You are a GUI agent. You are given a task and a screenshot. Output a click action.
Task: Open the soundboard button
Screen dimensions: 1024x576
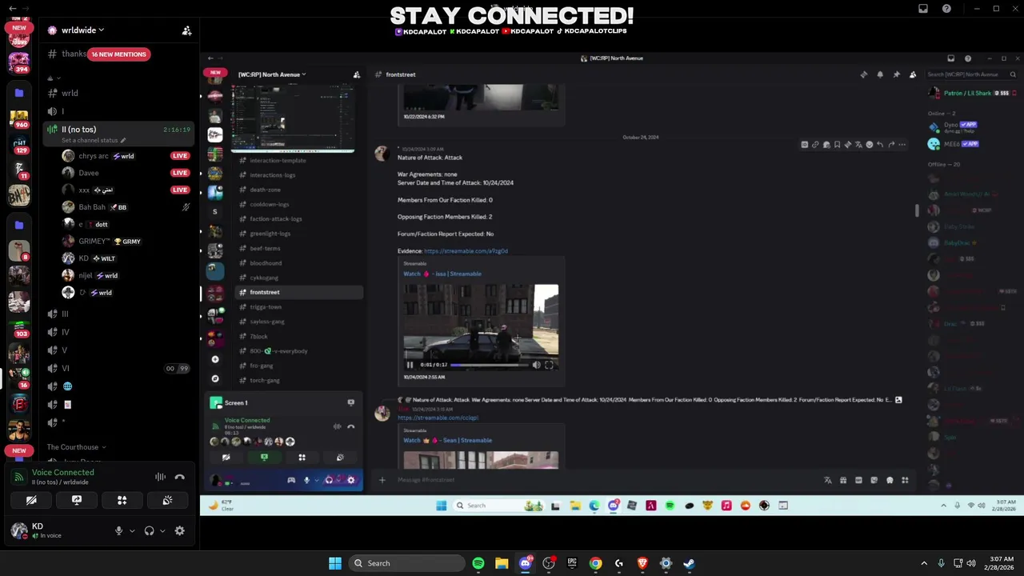(167, 500)
